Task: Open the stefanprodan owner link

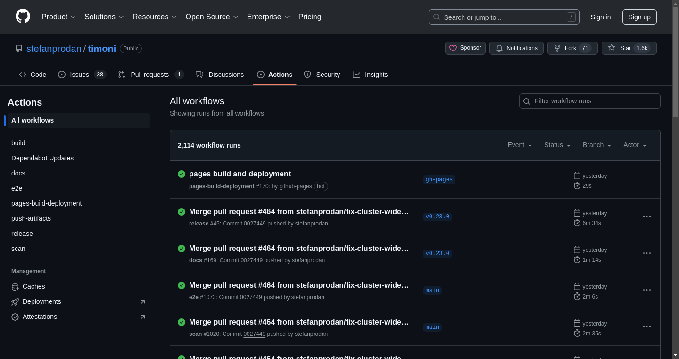Action: tap(54, 49)
